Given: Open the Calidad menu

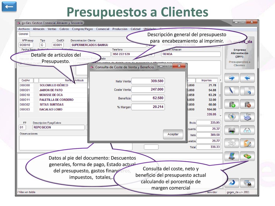Looking at the screenshot, I should 135,29.
